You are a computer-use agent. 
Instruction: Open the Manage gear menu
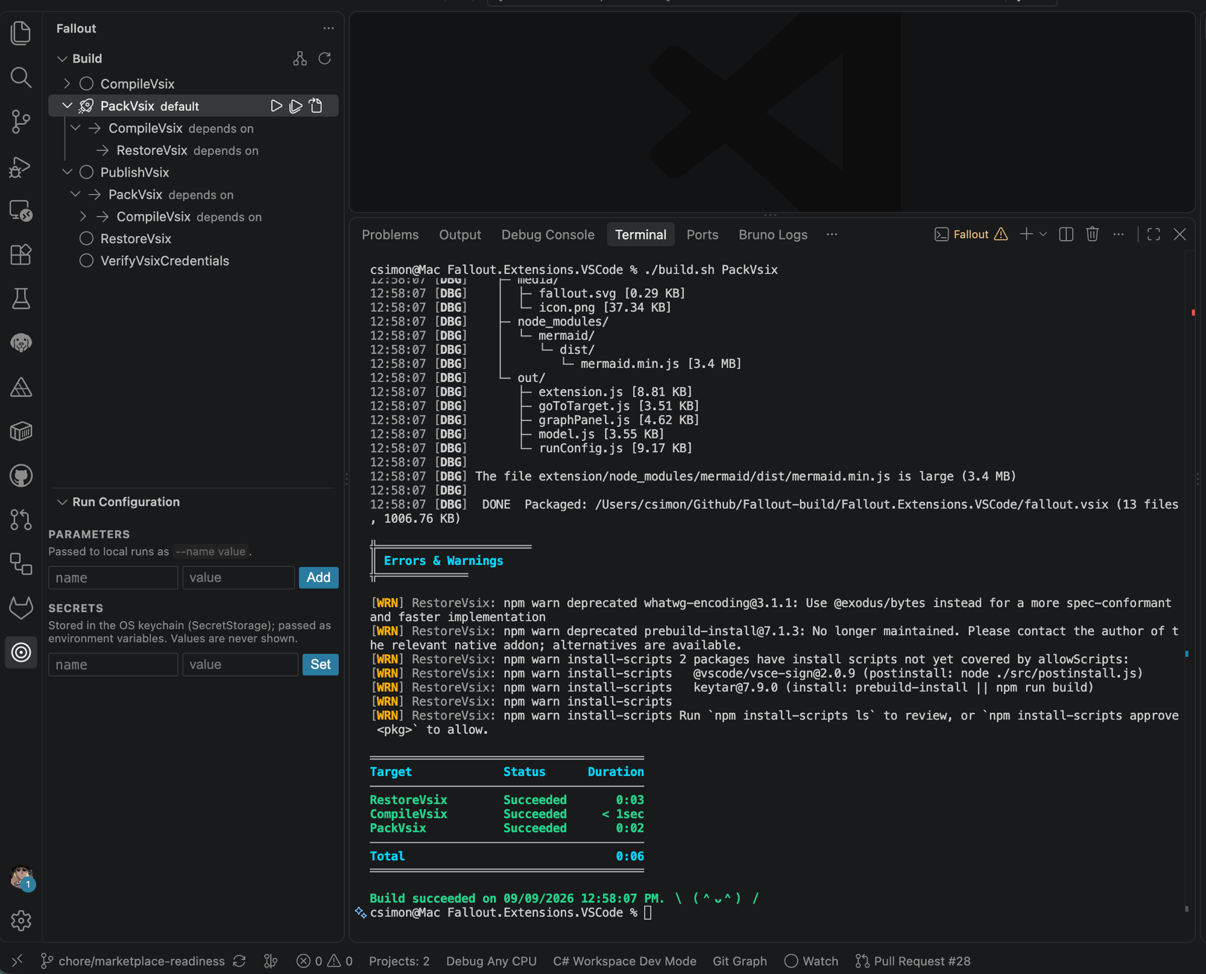(x=21, y=920)
